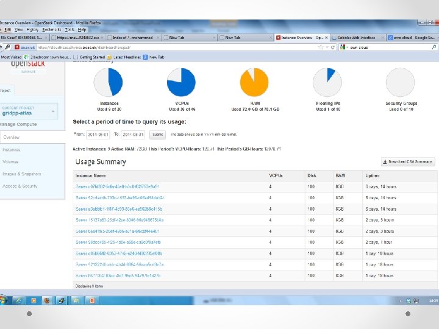Click the Firefox icon on the taskbar
439x329 pixels.
(x=47, y=301)
